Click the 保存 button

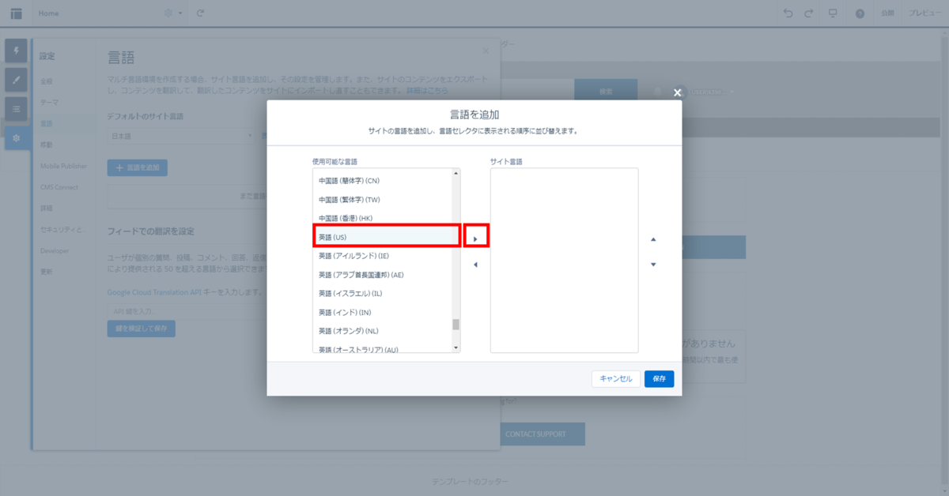coord(659,379)
